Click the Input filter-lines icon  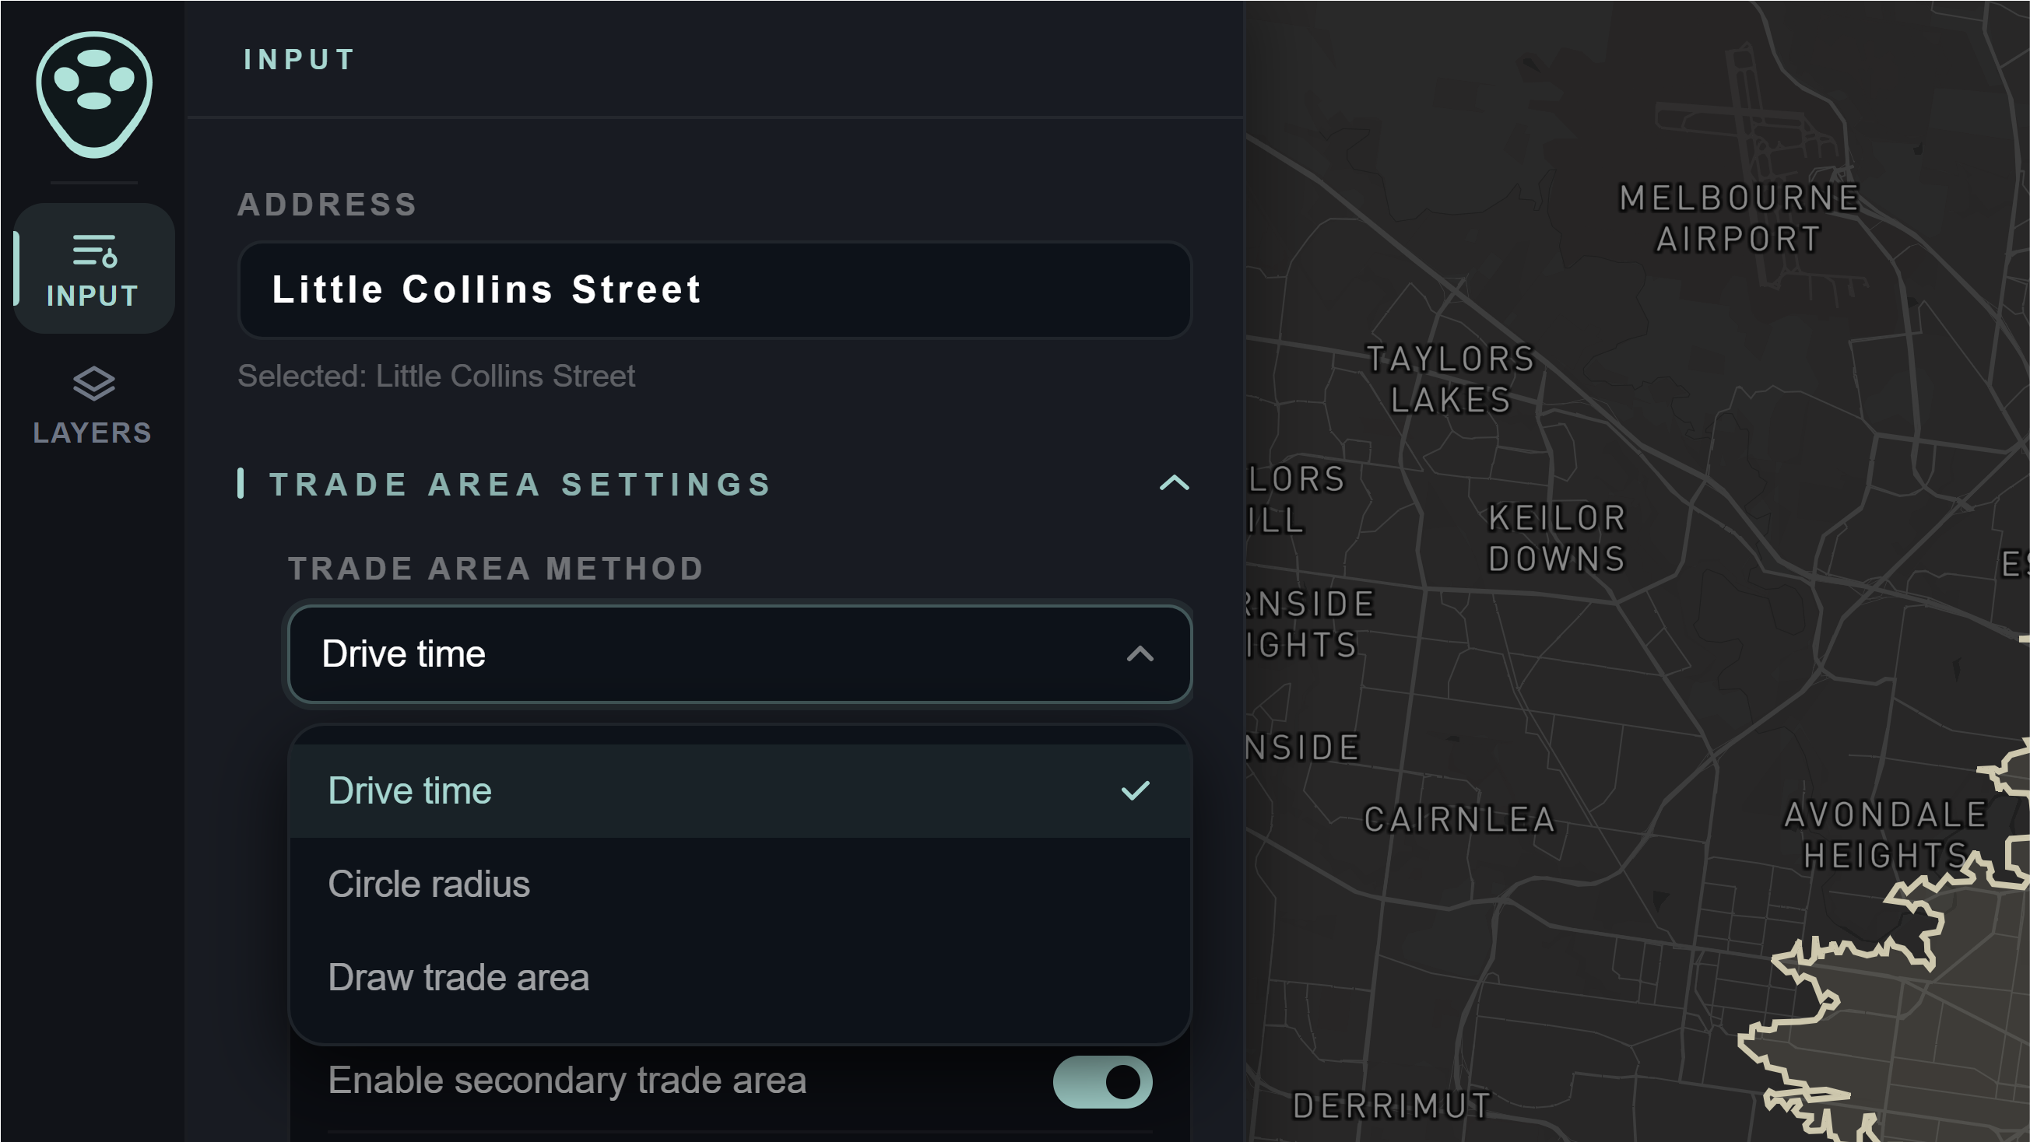coord(94,250)
